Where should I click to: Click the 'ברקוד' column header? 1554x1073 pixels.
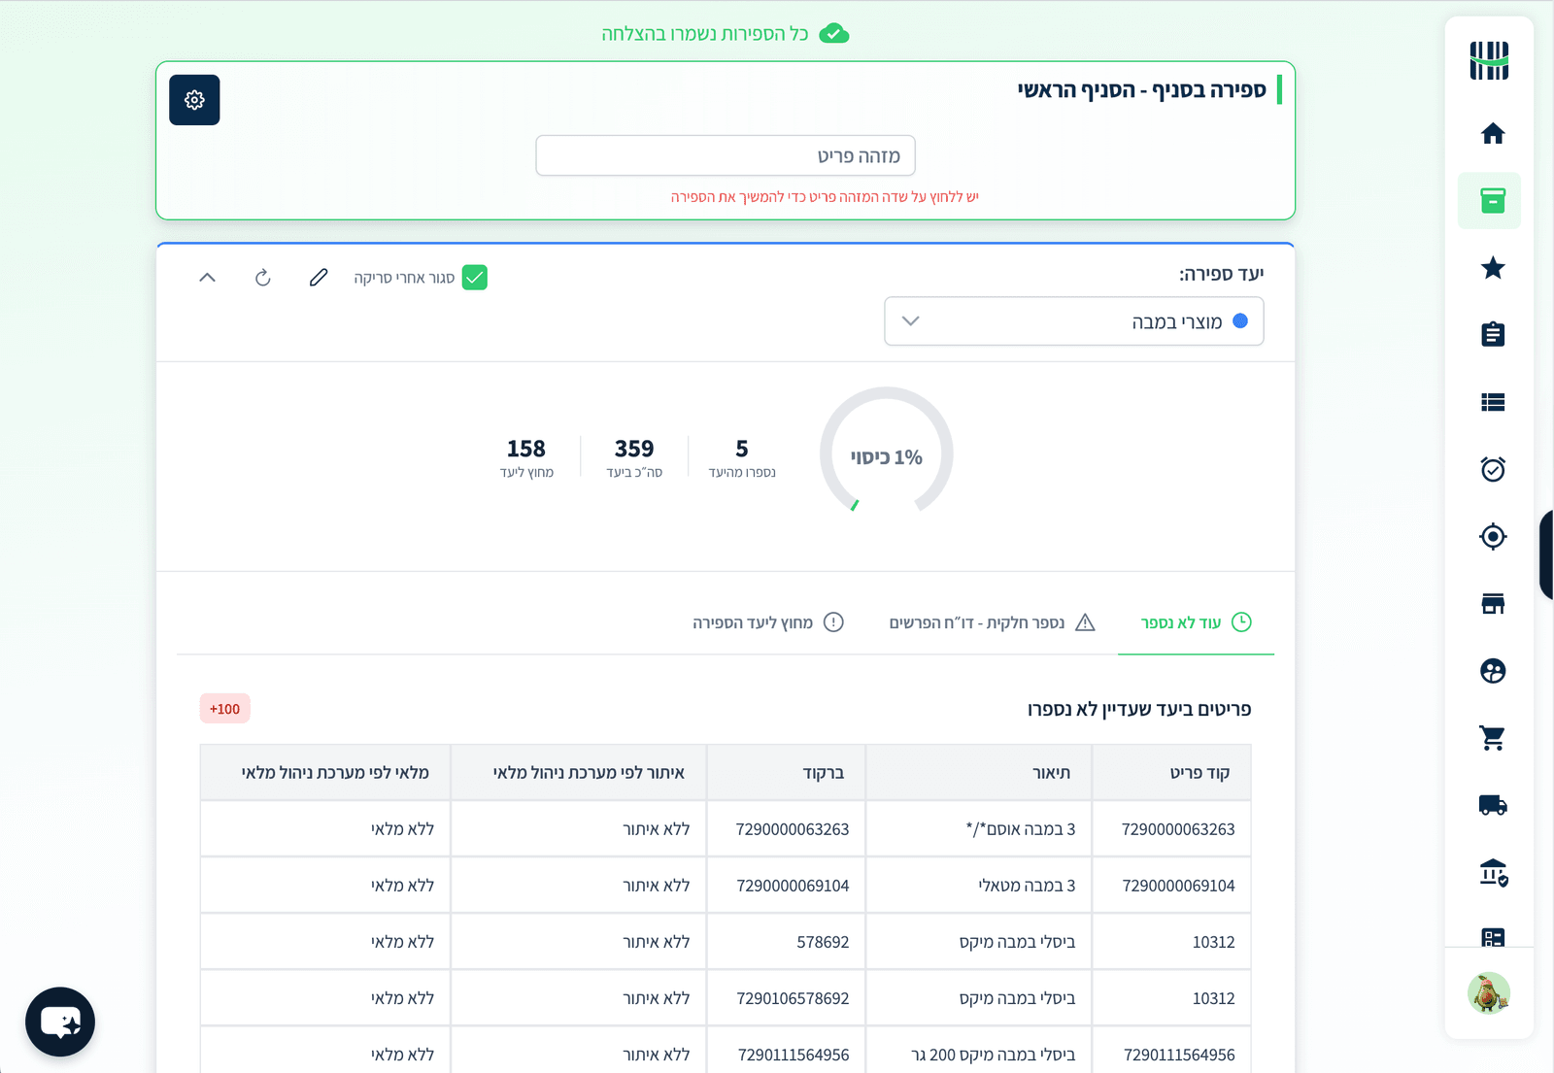coord(787,773)
